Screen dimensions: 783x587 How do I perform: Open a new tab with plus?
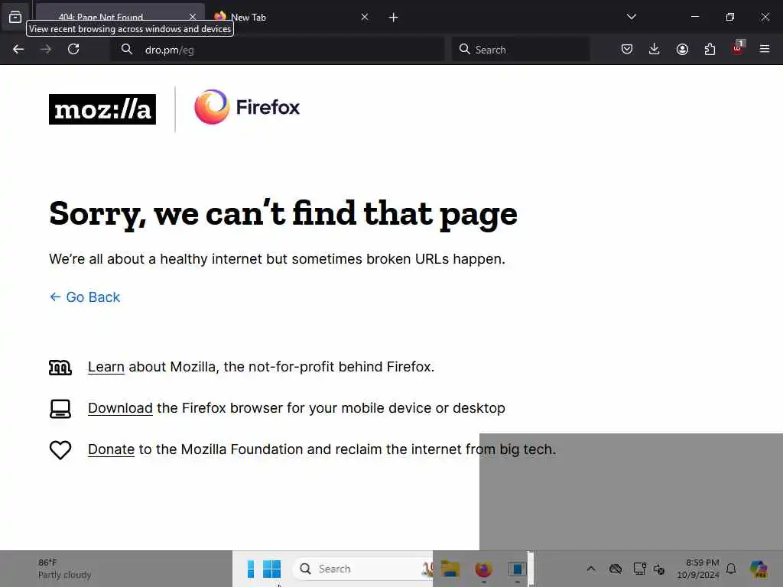(394, 18)
